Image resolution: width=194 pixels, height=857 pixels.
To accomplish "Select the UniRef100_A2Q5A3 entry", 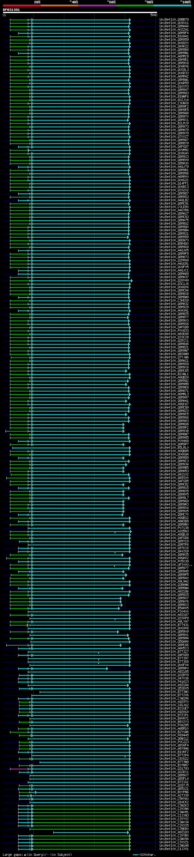I will click(x=174, y=531).
